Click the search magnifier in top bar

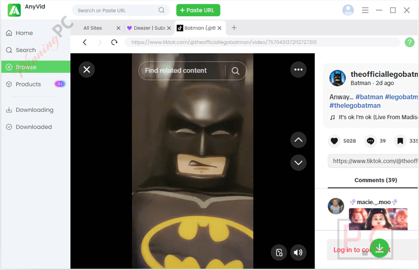tap(161, 10)
